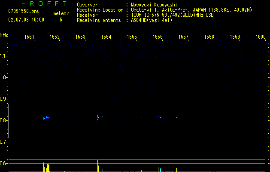The height and width of the screenshot is (172, 270).
Task: Click the 1555 time axis label
Action: 132,37
